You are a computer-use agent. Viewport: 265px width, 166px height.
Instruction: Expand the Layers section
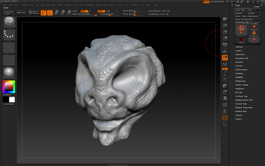coord(238,50)
